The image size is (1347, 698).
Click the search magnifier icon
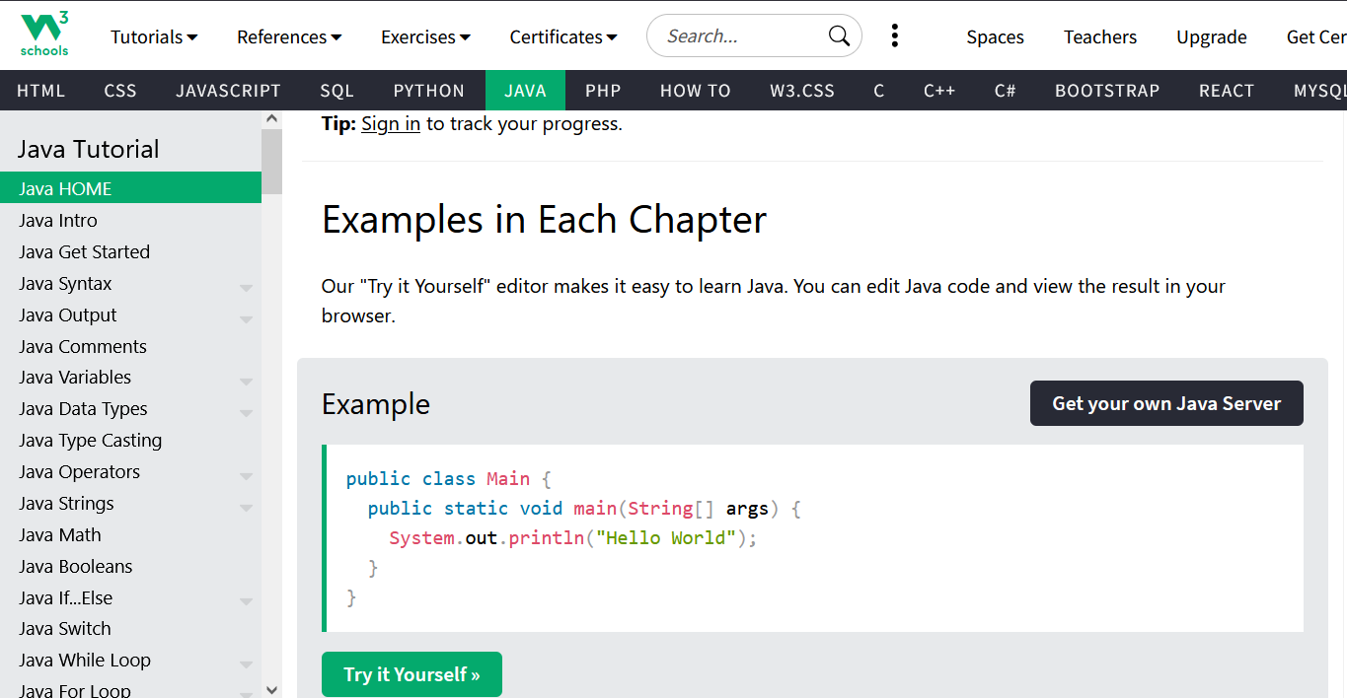(839, 36)
